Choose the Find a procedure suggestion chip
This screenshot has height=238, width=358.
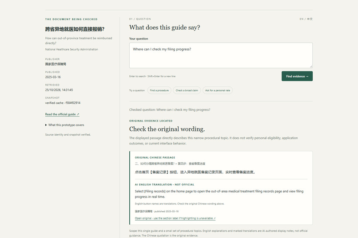[x=159, y=90]
